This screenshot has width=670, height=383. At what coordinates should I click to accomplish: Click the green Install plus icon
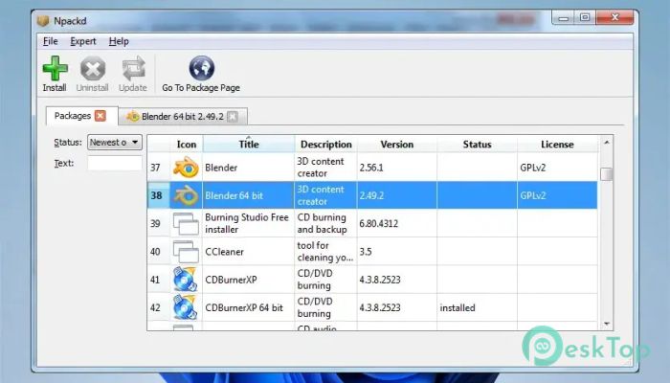click(56, 68)
